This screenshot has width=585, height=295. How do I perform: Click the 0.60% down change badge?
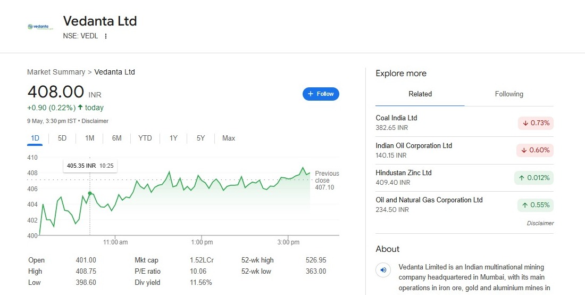535,150
